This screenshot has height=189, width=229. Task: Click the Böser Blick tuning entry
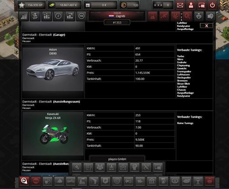tap(183, 84)
